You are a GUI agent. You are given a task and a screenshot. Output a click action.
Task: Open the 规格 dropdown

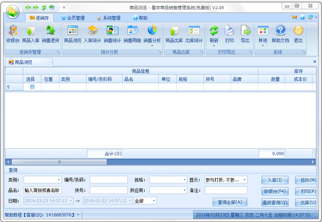click(185, 180)
